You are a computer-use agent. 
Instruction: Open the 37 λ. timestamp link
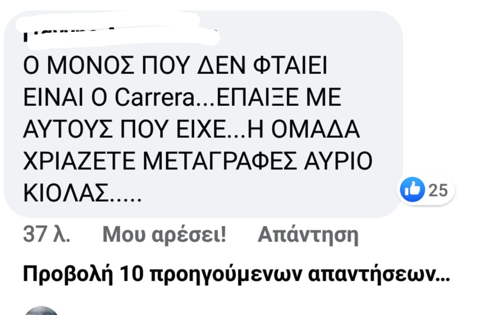tap(47, 235)
